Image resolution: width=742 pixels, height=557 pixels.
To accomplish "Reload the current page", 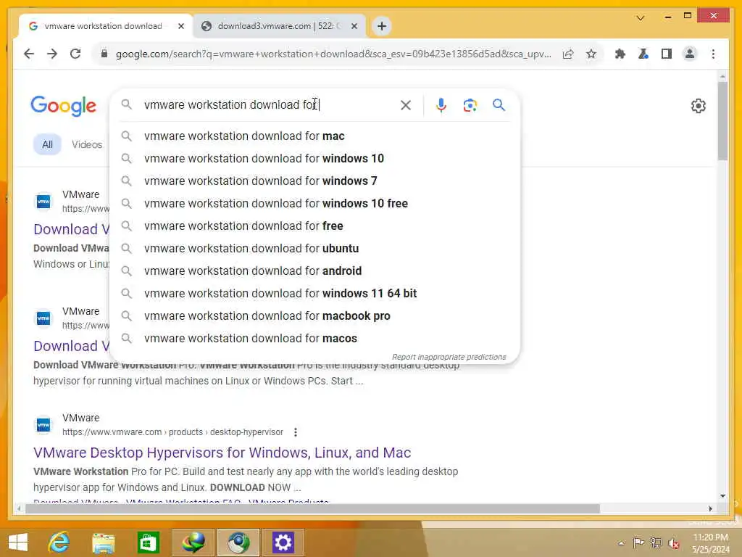I will coord(75,54).
